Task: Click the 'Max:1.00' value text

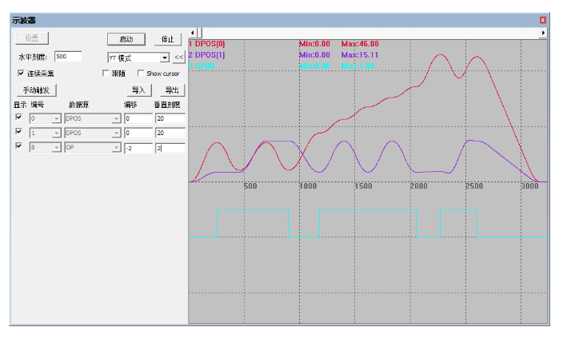Action: click(357, 66)
